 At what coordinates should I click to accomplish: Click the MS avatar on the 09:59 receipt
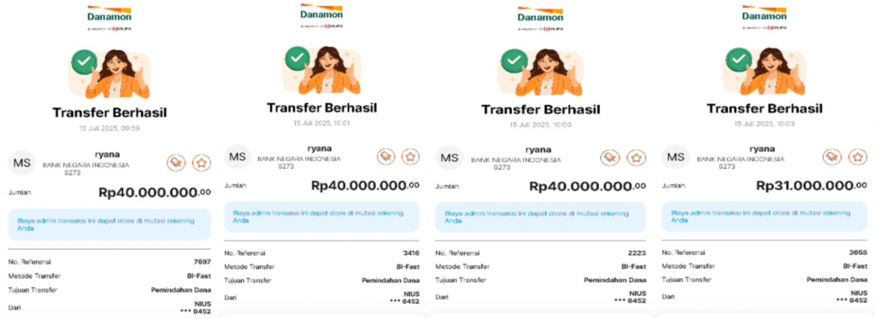point(21,162)
